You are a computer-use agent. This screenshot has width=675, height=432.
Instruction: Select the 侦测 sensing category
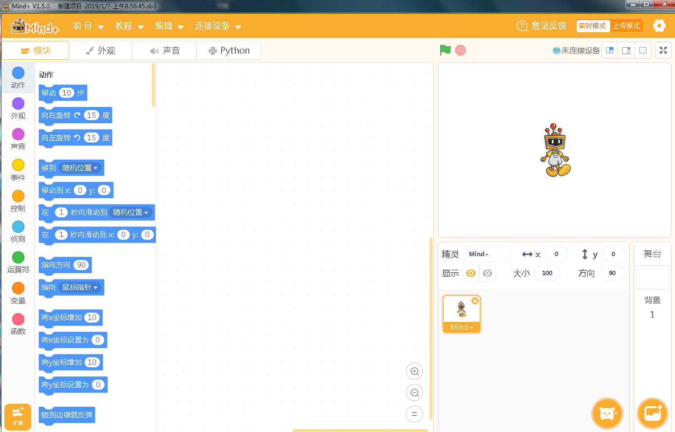(18, 231)
